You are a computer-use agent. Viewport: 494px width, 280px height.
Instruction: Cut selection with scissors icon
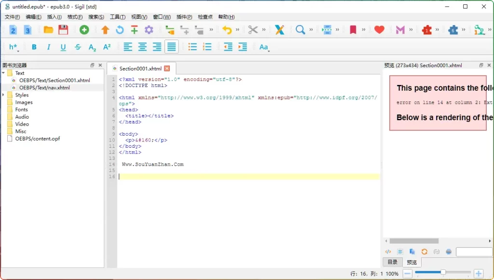[x=253, y=30]
